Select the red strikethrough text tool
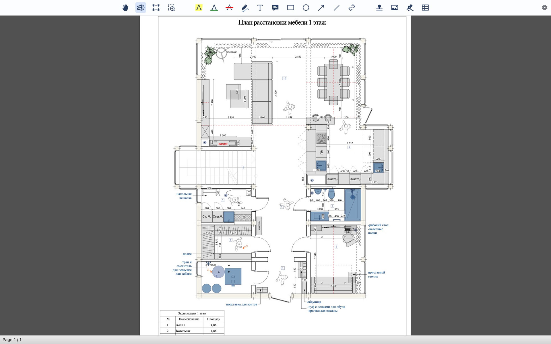551x344 pixels. pos(229,8)
